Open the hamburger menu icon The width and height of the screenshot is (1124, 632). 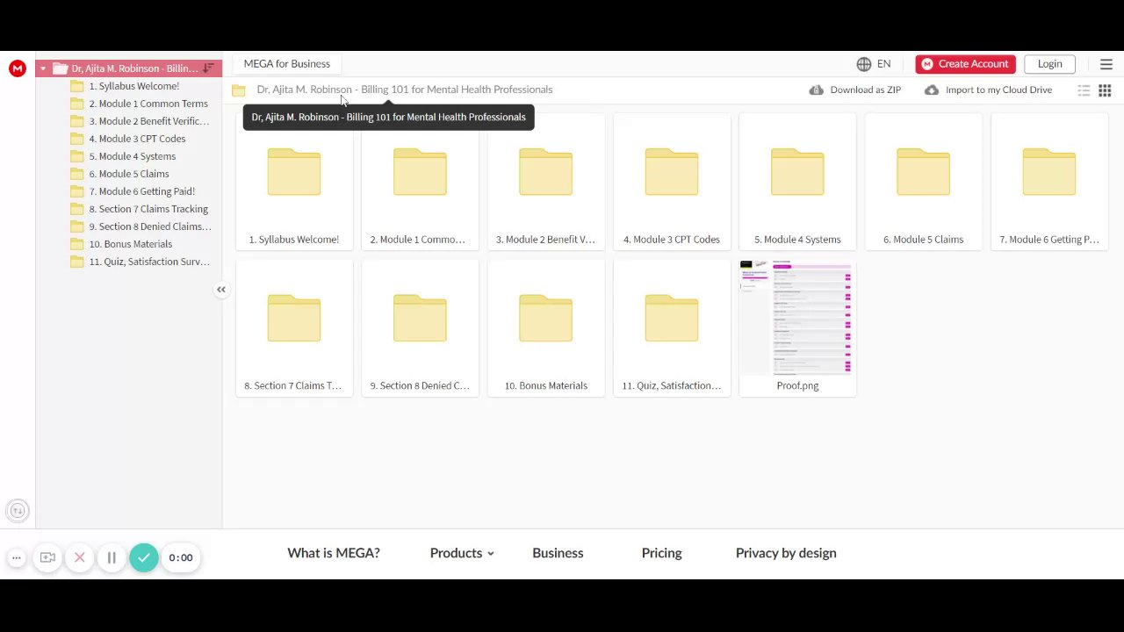1106,64
